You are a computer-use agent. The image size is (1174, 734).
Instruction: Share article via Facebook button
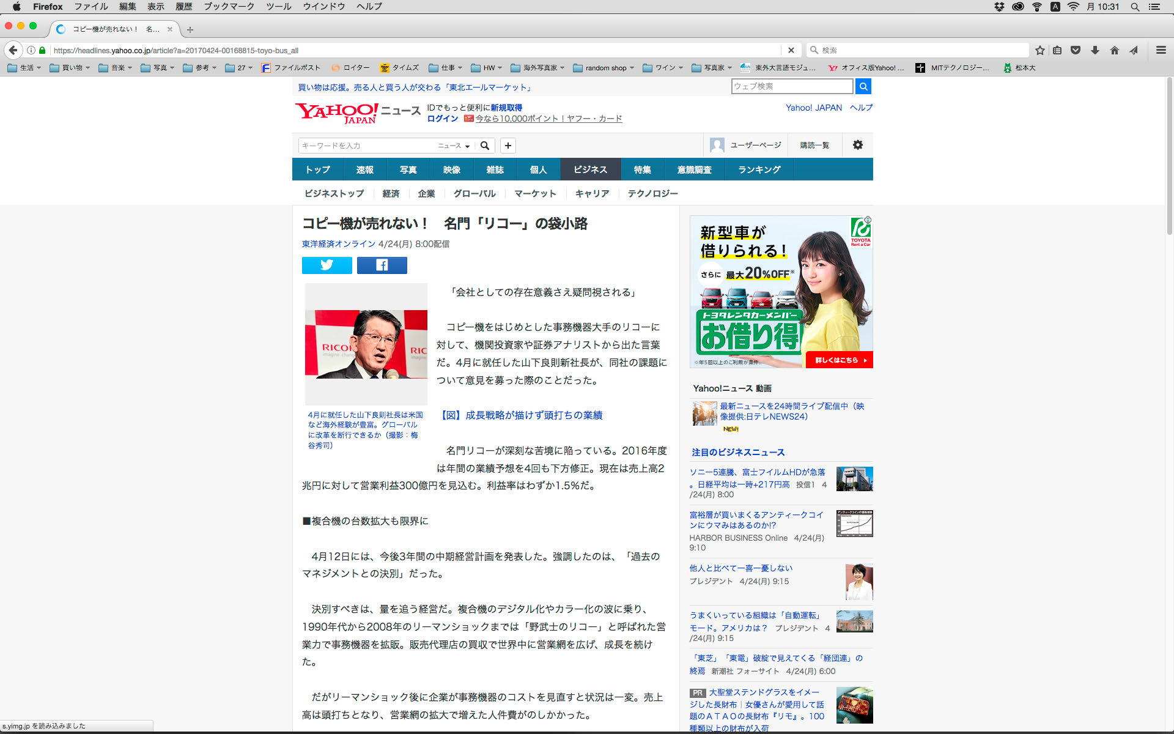pyautogui.click(x=382, y=265)
